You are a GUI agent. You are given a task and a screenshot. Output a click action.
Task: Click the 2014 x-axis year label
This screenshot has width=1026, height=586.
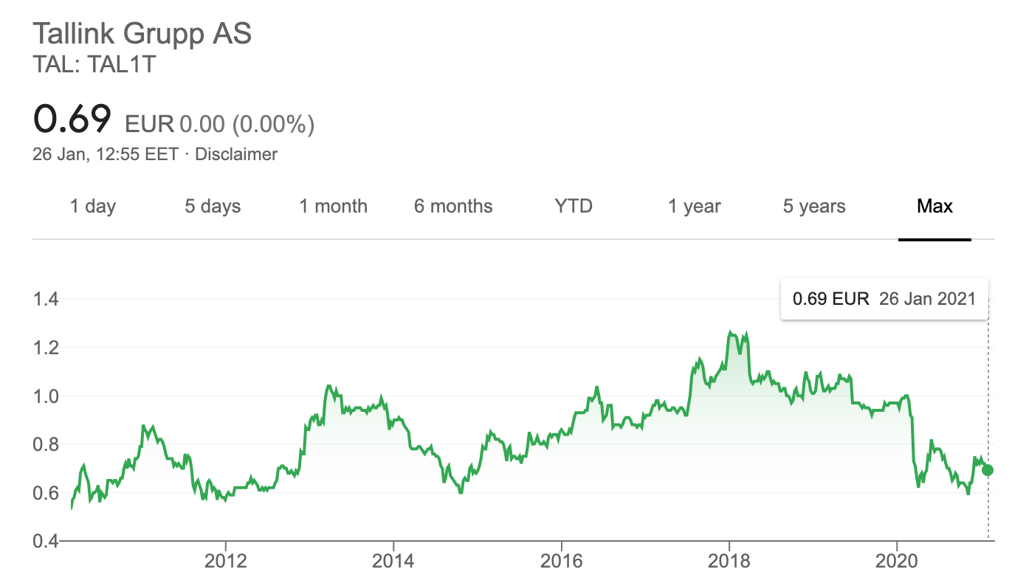point(393,561)
